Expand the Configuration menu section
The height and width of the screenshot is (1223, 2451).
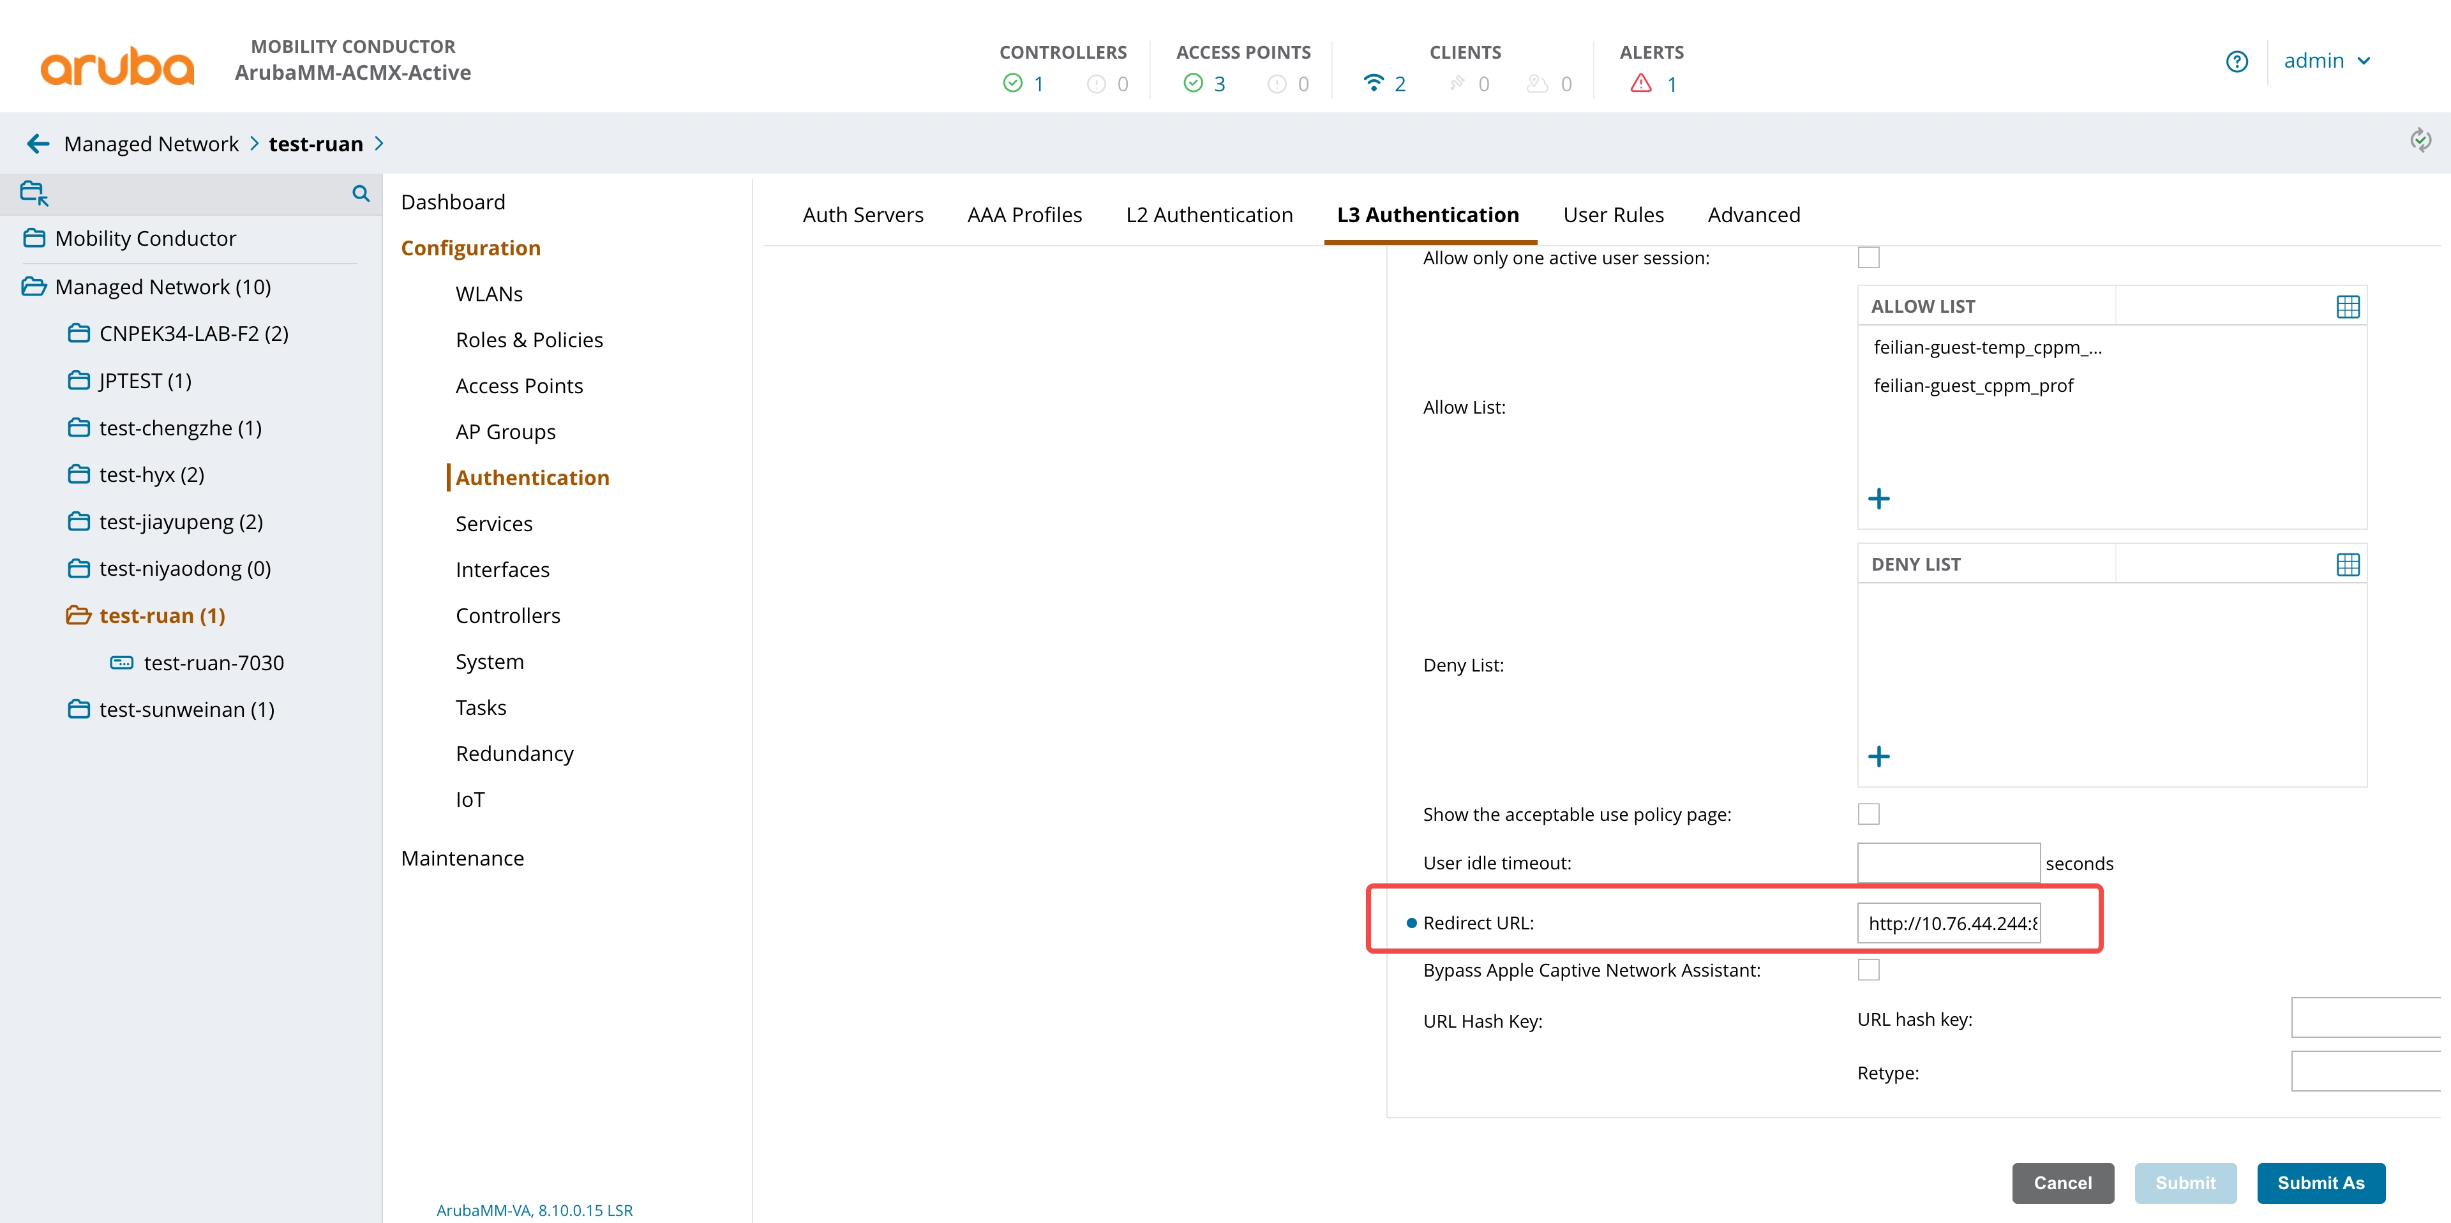click(470, 248)
